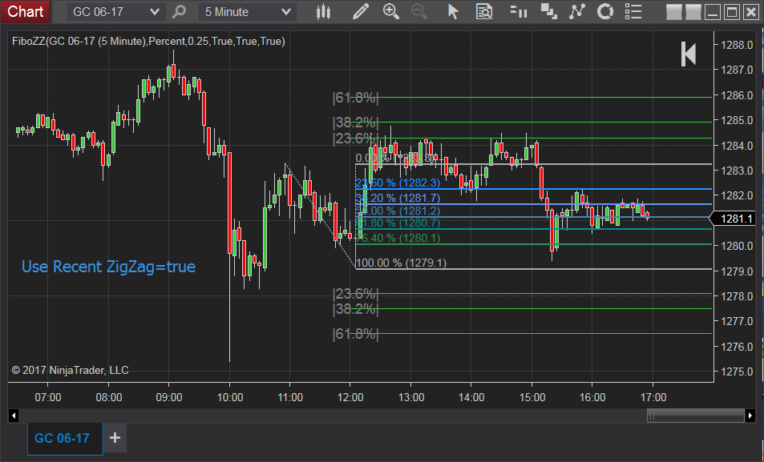The image size is (764, 462).
Task: Select the GC 06-17 chart tab
Action: point(64,438)
